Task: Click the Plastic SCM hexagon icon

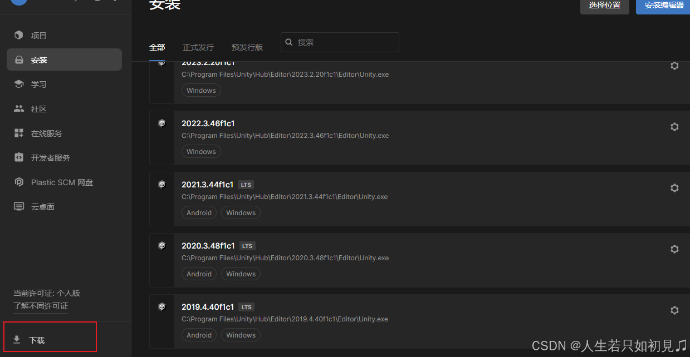Action: [x=19, y=182]
